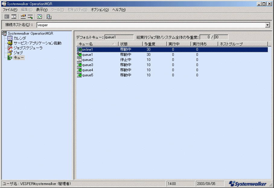The height and width of the screenshot is (188, 274).
Task: Sort by 実行中 column header
Action: coord(179,44)
